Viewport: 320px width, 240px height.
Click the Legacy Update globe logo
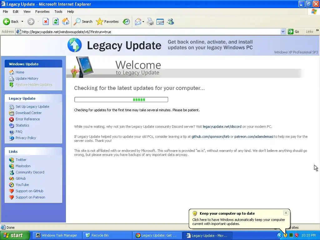[74, 45]
